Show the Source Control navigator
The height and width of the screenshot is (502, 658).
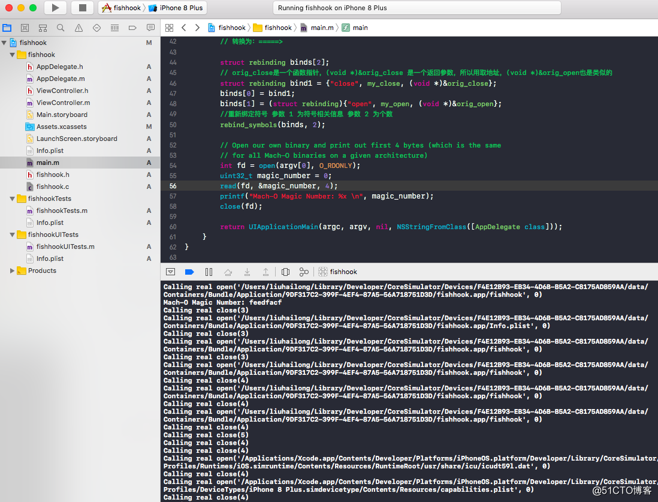[25, 28]
